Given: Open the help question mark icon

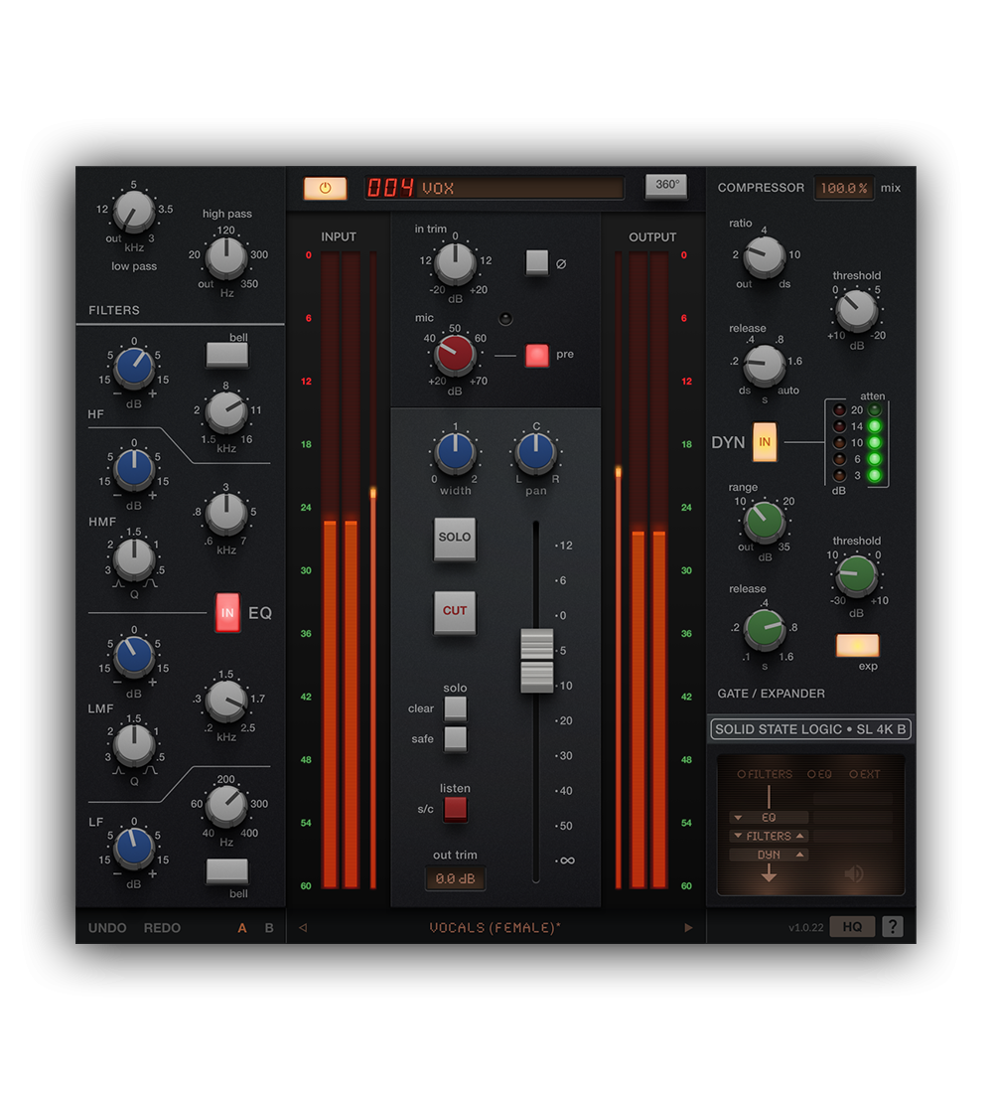Looking at the screenshot, I should click(892, 926).
